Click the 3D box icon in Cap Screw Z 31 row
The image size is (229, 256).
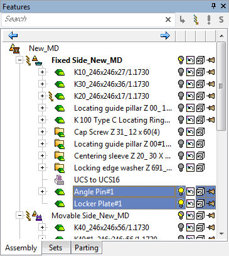200,132
